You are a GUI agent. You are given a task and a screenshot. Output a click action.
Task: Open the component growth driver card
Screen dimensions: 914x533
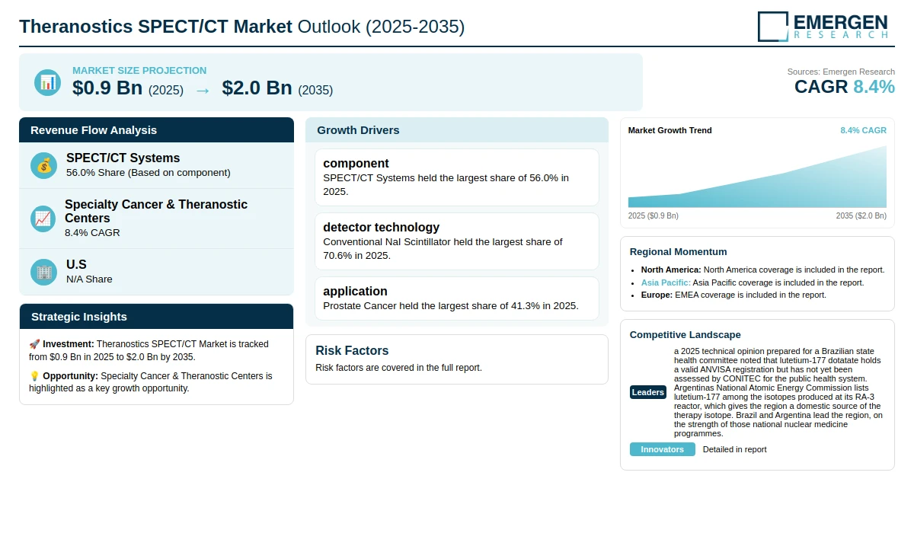(x=457, y=177)
